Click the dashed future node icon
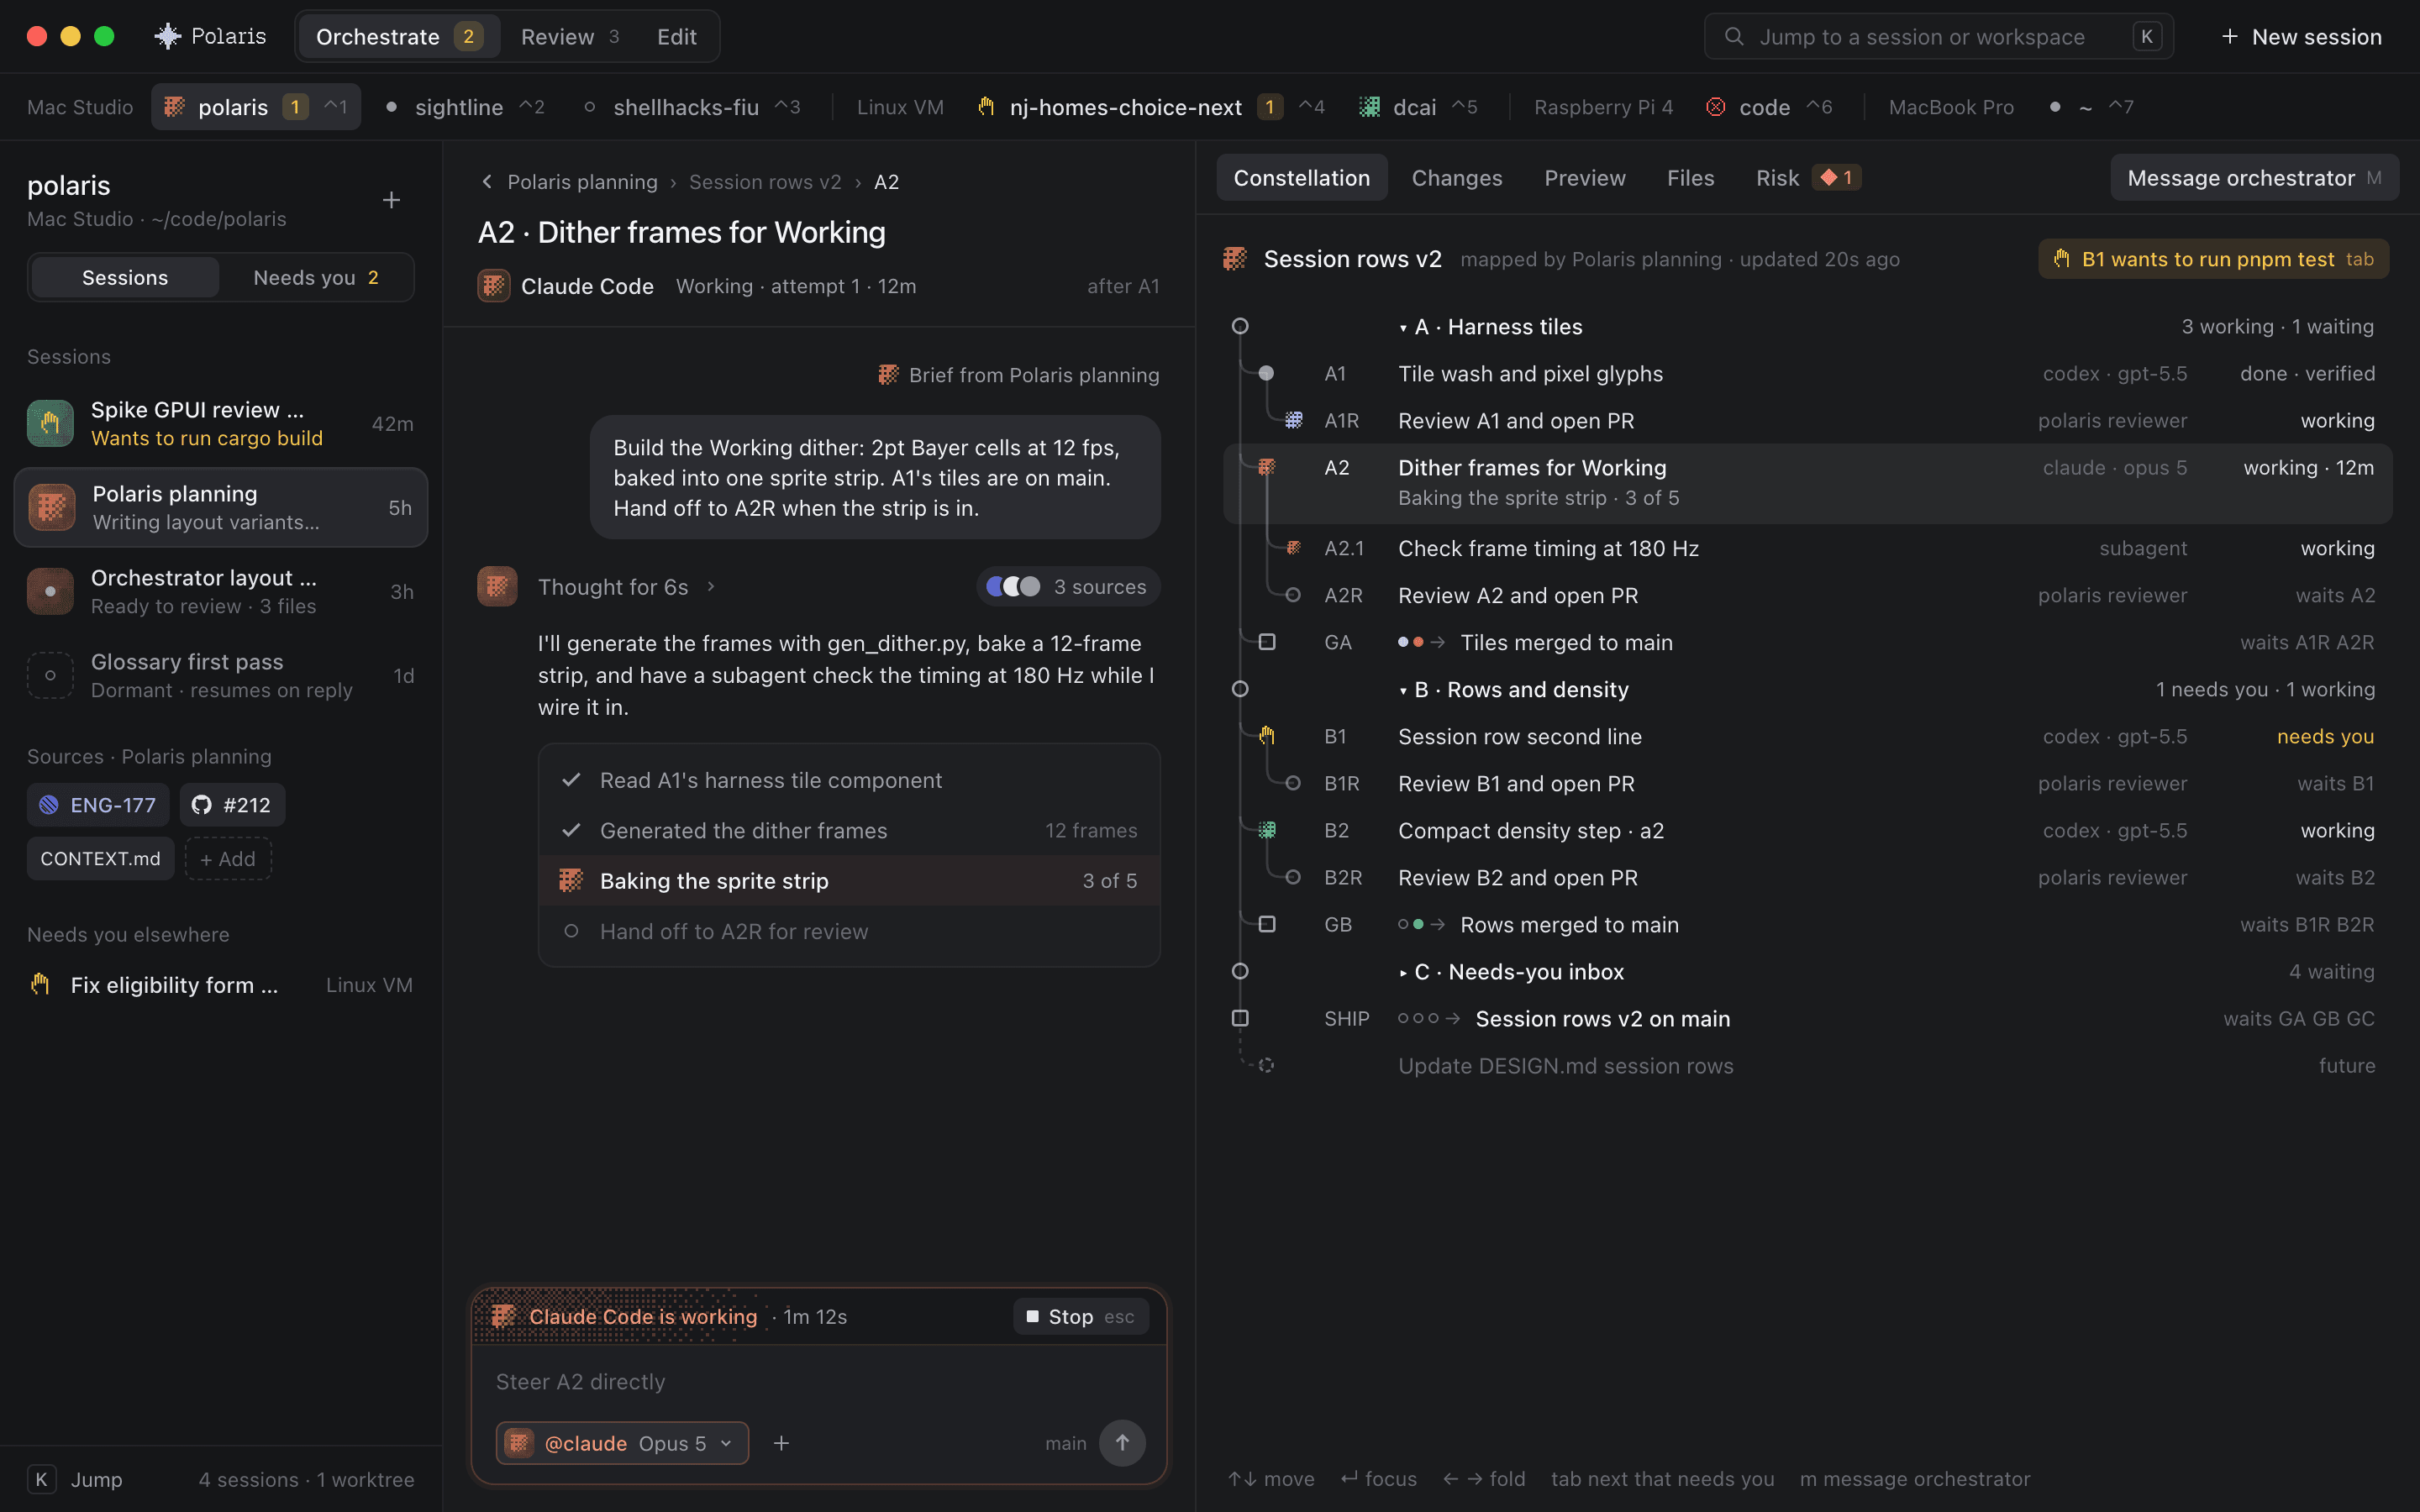Image resolution: width=2420 pixels, height=1512 pixels. (x=1267, y=1065)
